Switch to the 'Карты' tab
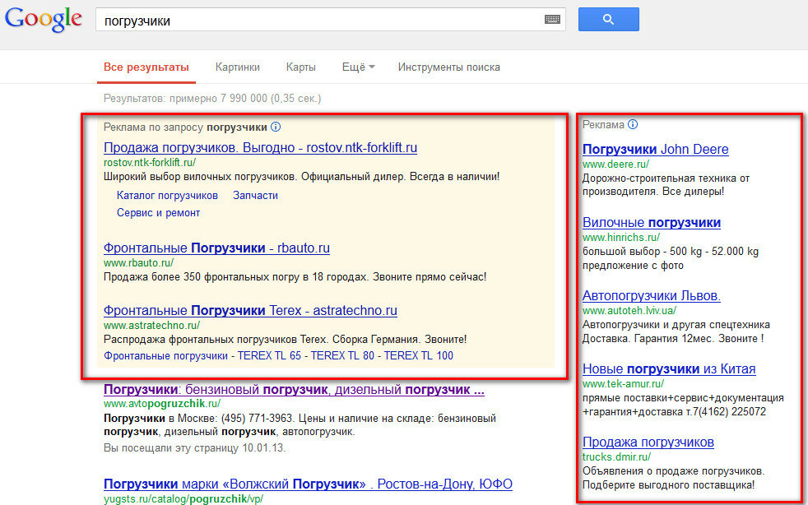The image size is (808, 505). point(301,67)
